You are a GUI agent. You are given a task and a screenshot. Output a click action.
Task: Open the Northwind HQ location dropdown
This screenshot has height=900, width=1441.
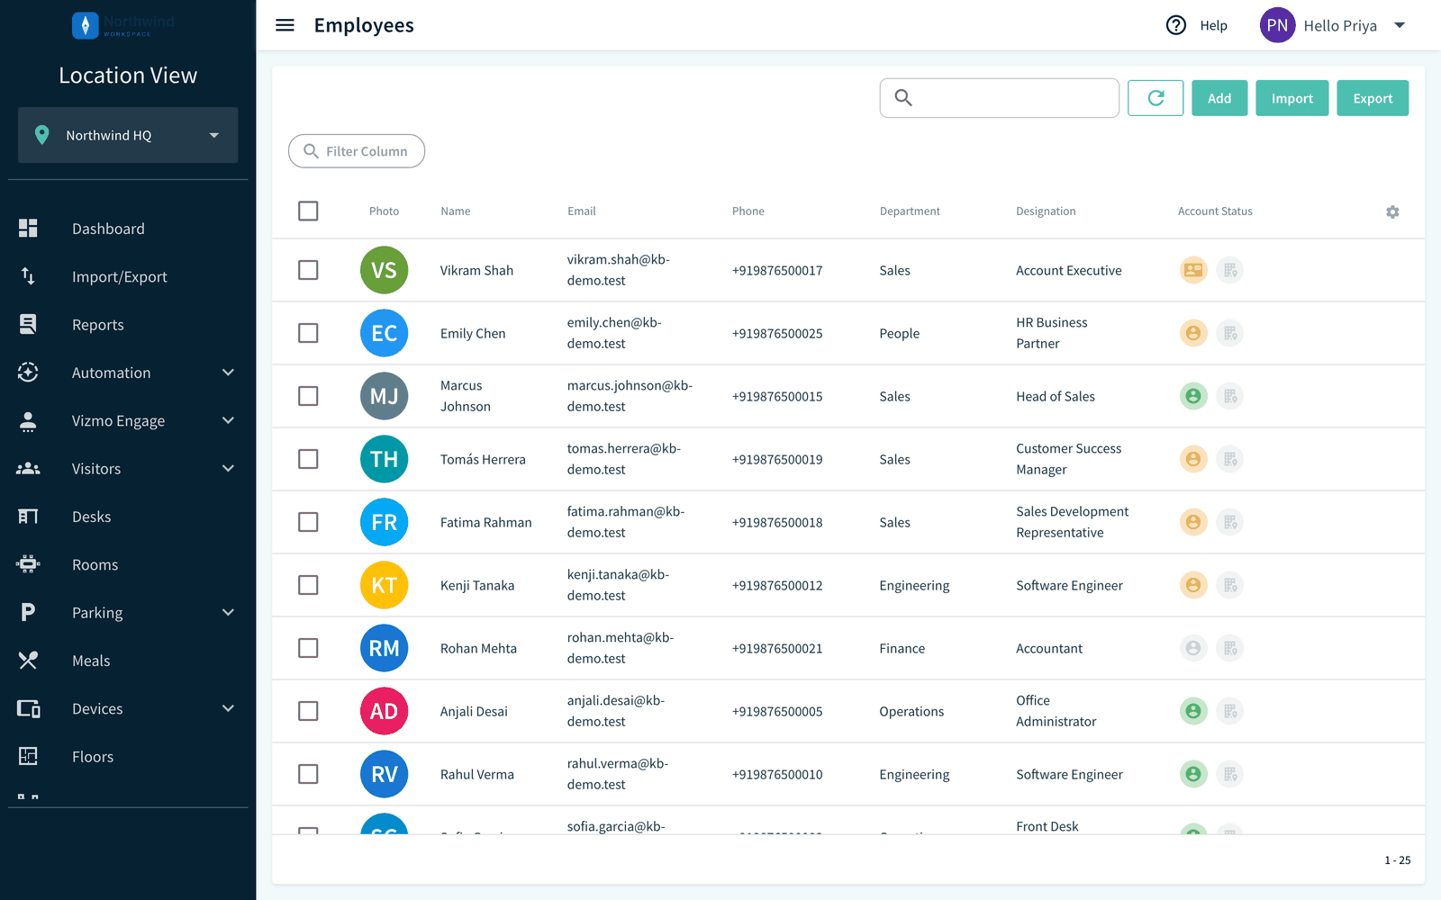tap(128, 135)
